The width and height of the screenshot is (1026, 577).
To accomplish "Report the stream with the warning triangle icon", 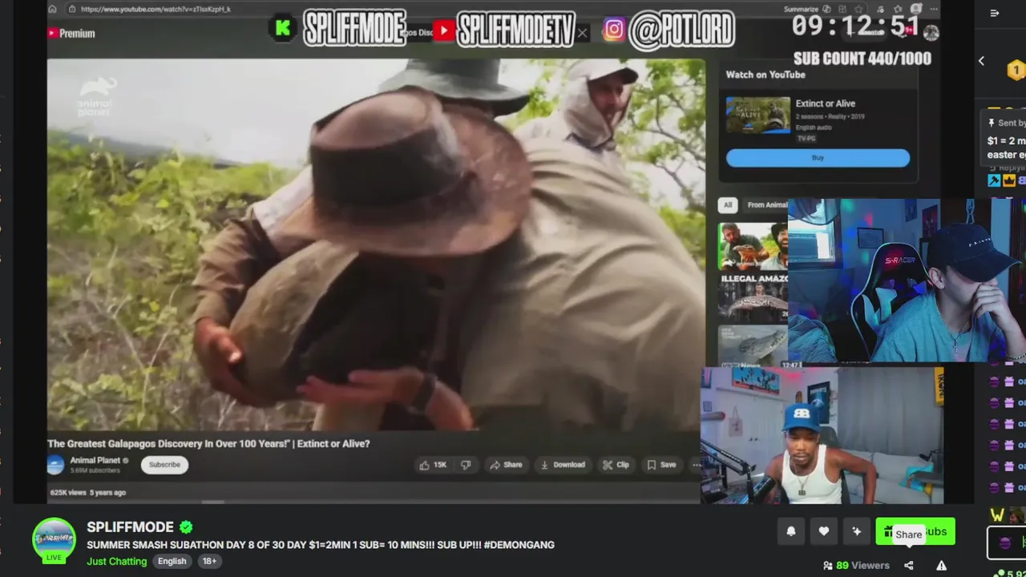I will tap(941, 565).
